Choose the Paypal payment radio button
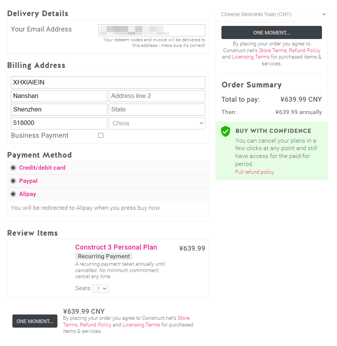The height and width of the screenshot is (346, 337). coord(13,181)
